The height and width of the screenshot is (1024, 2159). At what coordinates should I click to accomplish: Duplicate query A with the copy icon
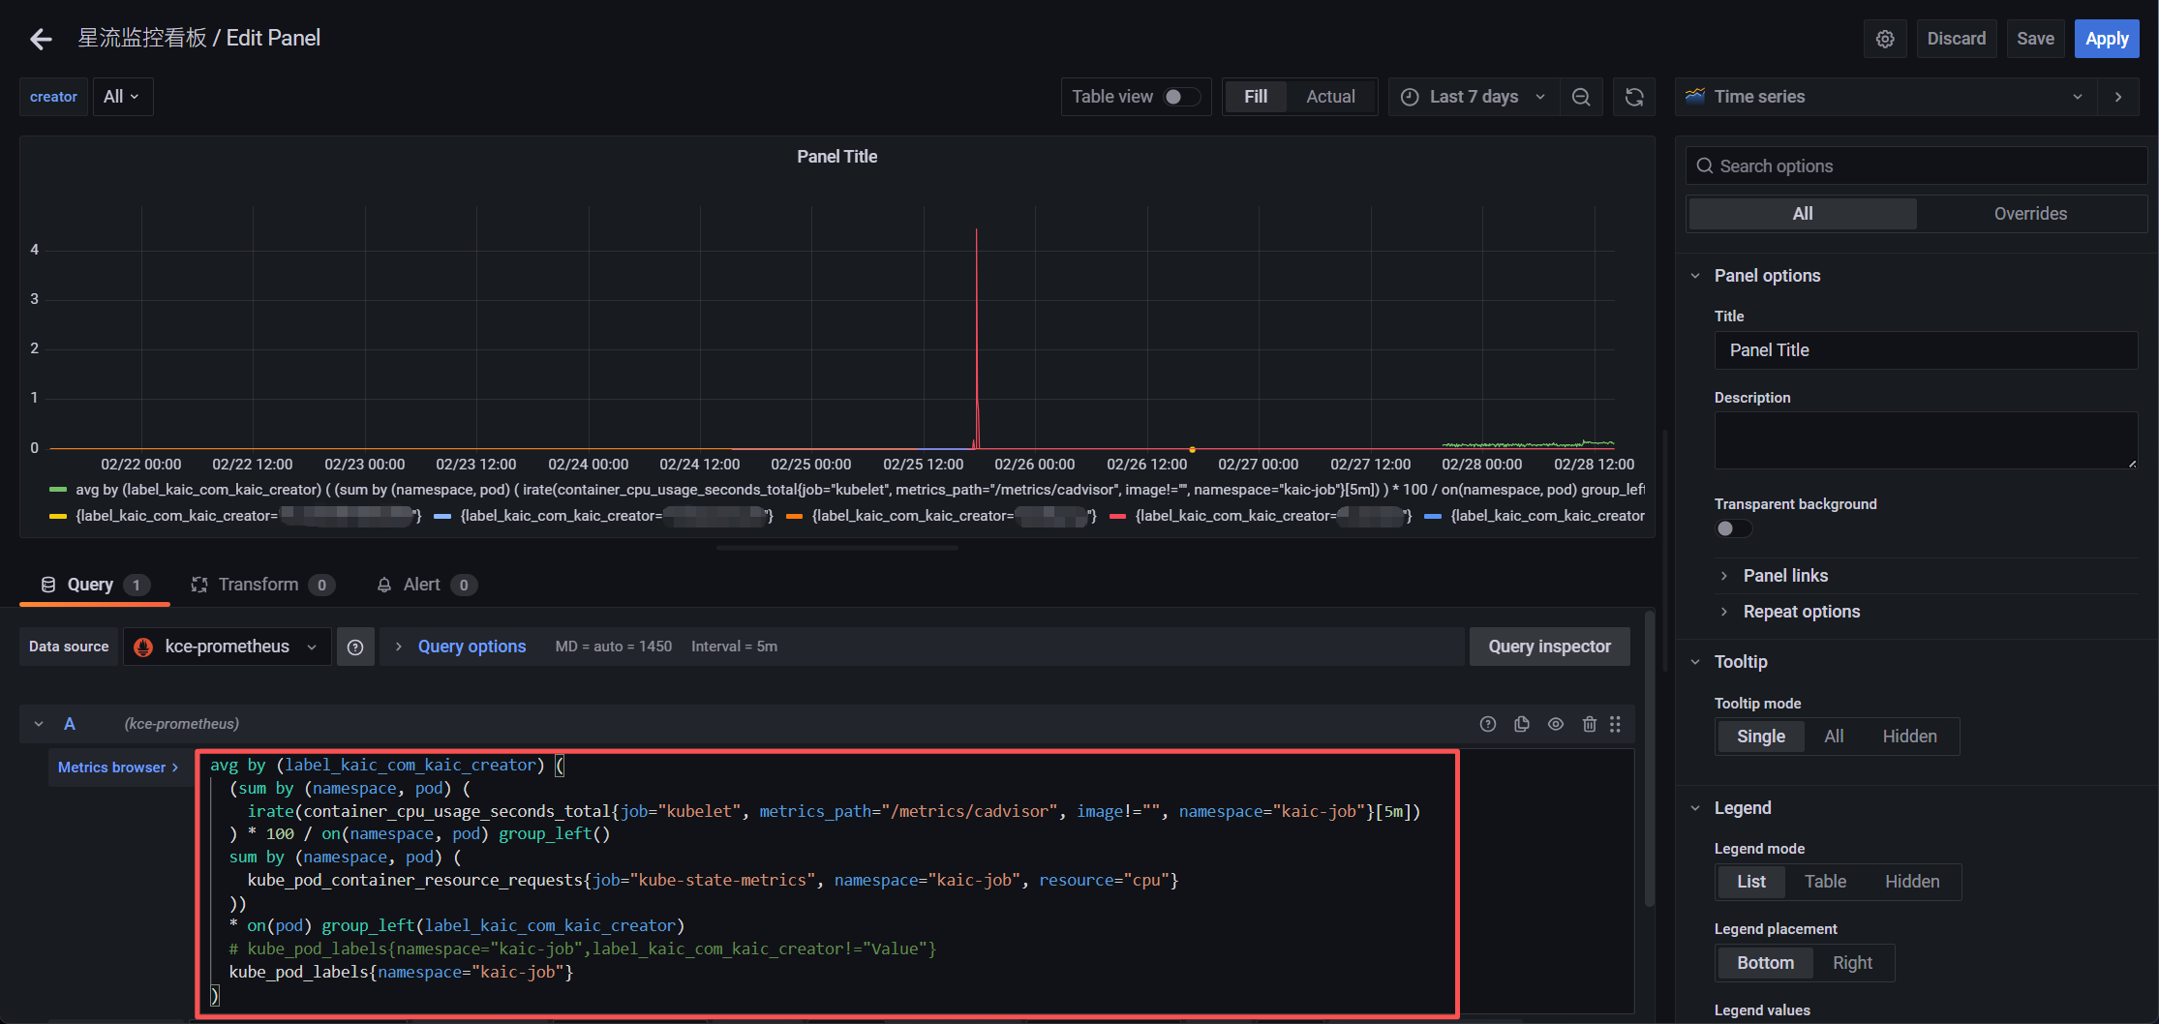click(1521, 724)
